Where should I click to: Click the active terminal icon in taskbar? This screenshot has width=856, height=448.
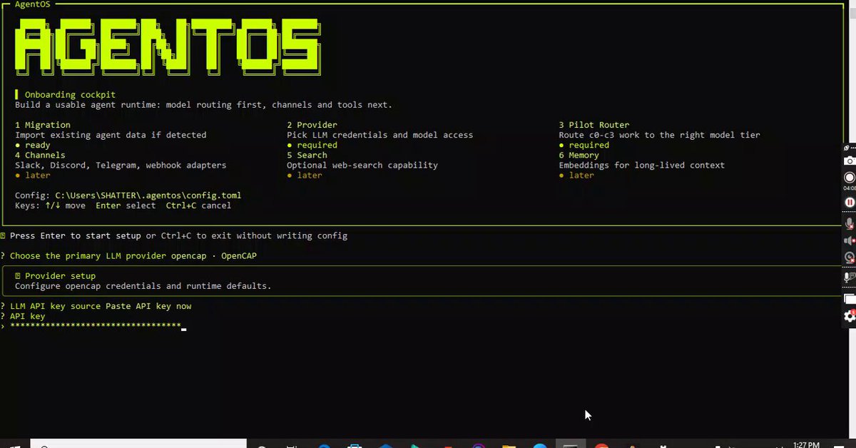(571, 444)
